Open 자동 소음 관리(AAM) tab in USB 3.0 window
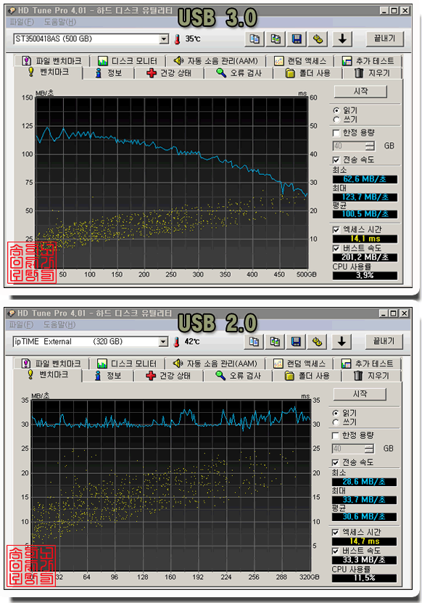The width and height of the screenshot is (422, 603). pos(215,61)
